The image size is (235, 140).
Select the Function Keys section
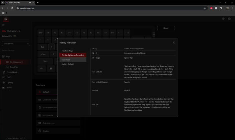click(67, 51)
